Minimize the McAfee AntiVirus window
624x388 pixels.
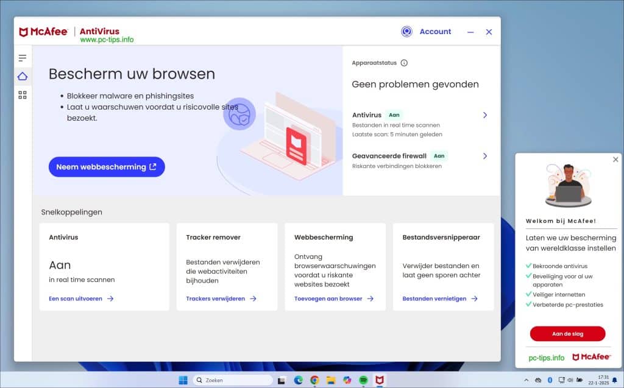coord(470,32)
